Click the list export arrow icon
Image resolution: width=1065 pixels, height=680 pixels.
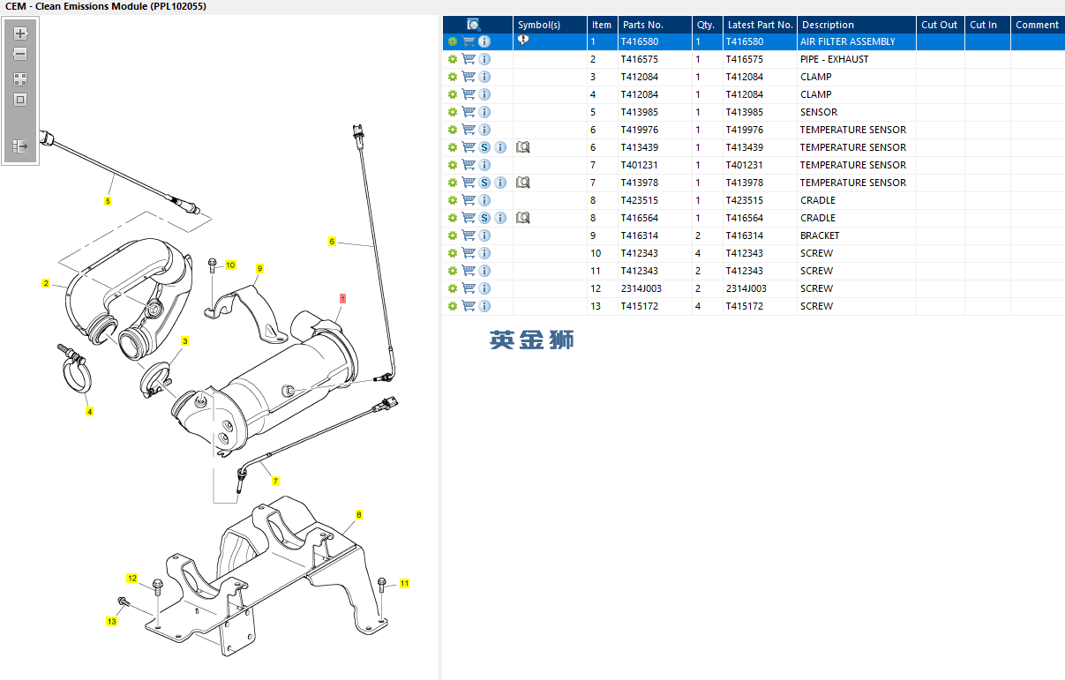(x=20, y=146)
